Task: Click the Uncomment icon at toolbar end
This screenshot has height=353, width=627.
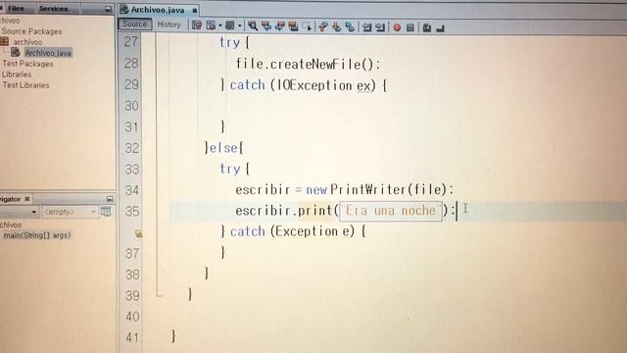Action: 440,28
